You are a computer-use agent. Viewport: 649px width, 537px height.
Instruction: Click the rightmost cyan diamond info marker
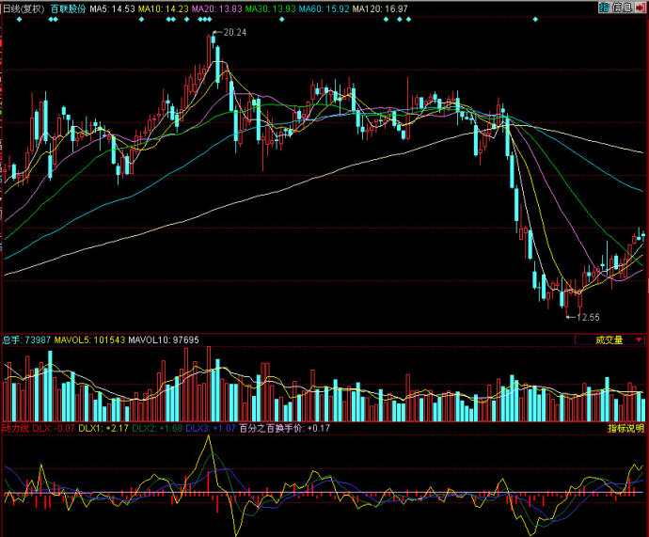535,19
